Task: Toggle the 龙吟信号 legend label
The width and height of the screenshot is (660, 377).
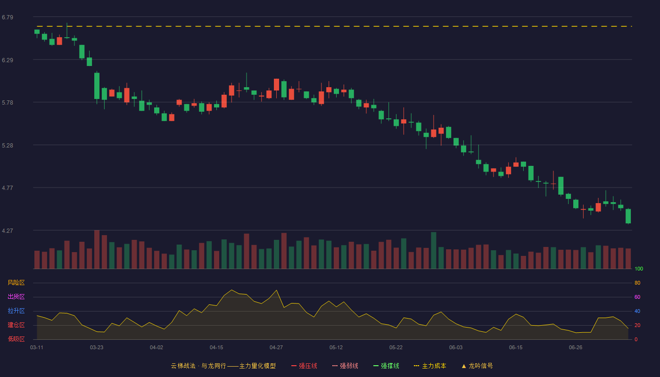Action: tap(481, 366)
